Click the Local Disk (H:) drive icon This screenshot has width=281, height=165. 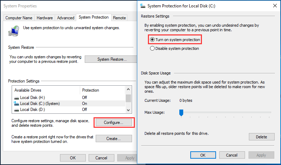pyautogui.click(x=17, y=98)
